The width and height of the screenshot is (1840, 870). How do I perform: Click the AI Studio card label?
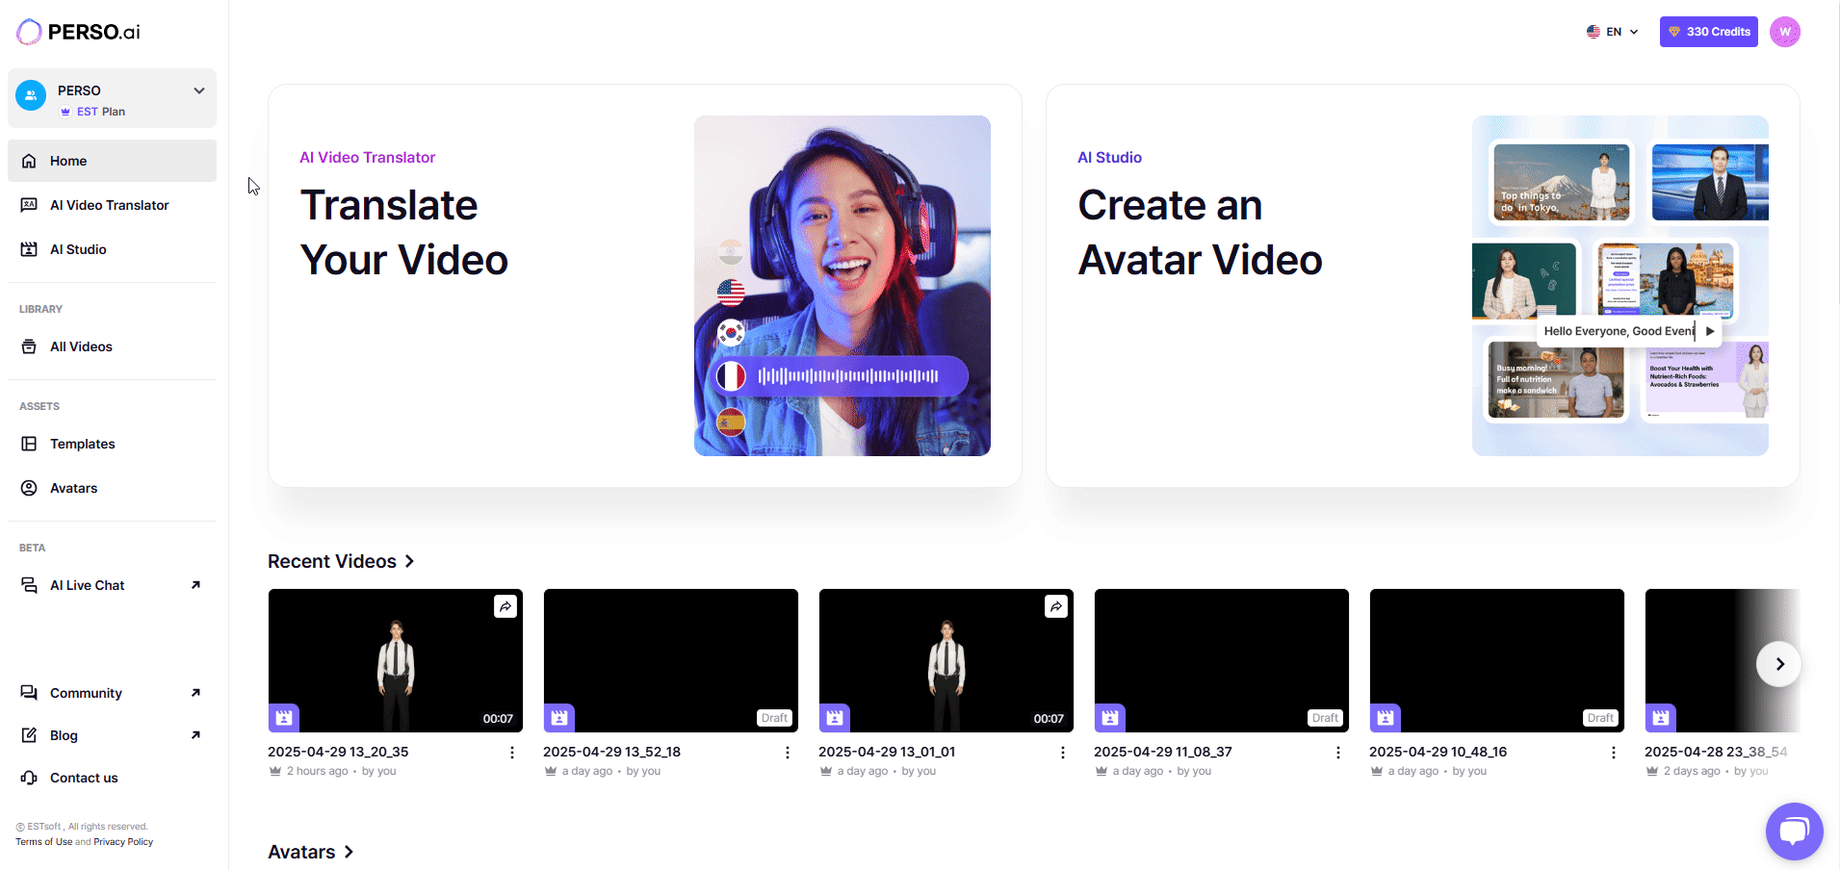1110,158
